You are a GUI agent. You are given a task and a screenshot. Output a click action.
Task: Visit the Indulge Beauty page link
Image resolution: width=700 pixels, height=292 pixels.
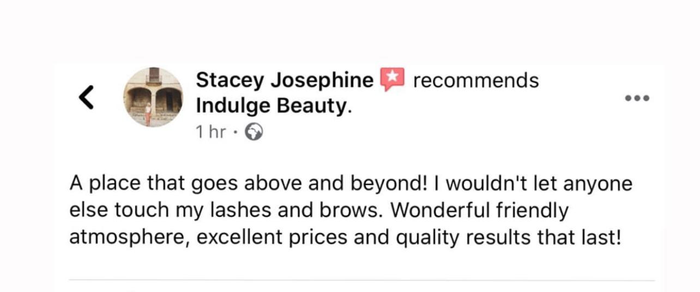(273, 105)
